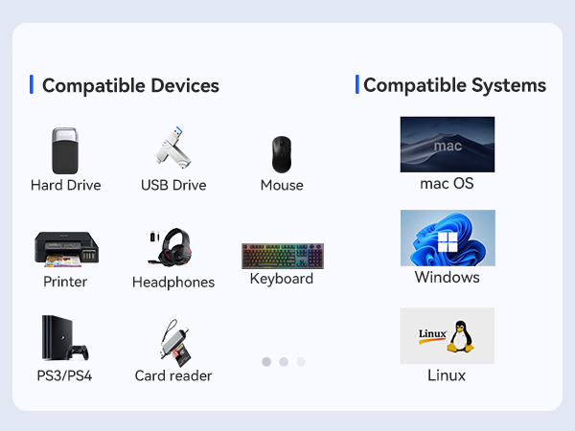The width and height of the screenshot is (575, 431).
Task: Click the Hard Drive device icon
Action: pos(65,150)
